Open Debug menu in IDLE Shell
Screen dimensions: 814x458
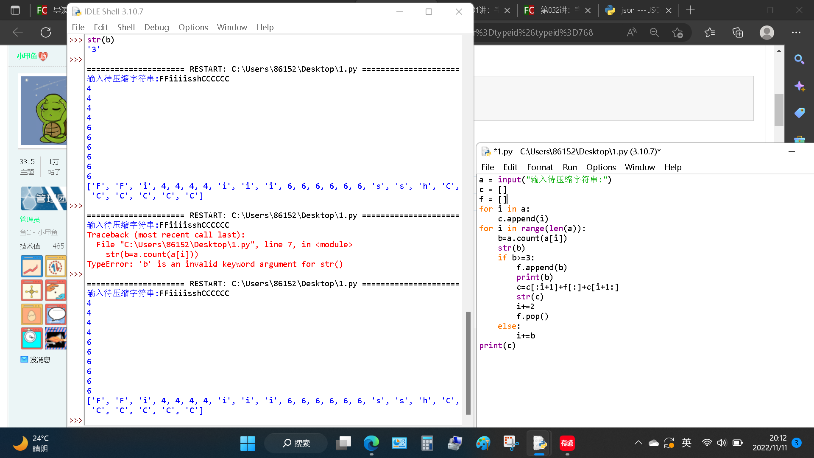click(156, 27)
